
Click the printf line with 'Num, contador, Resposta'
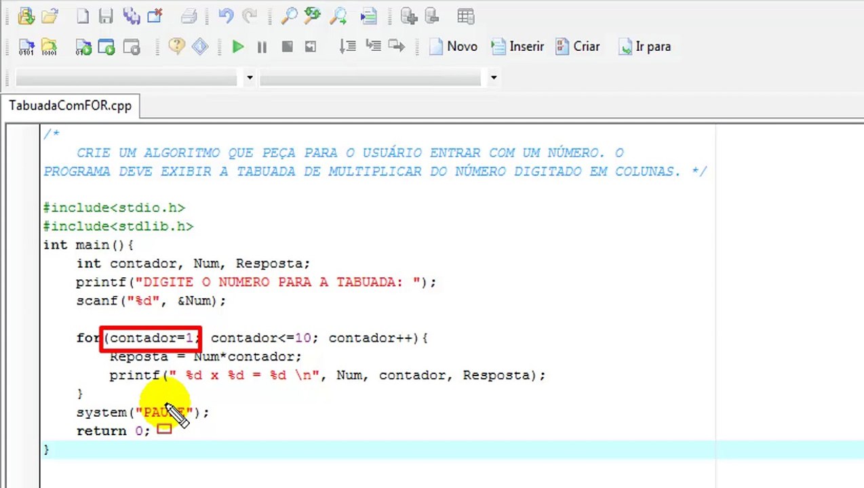coord(327,375)
